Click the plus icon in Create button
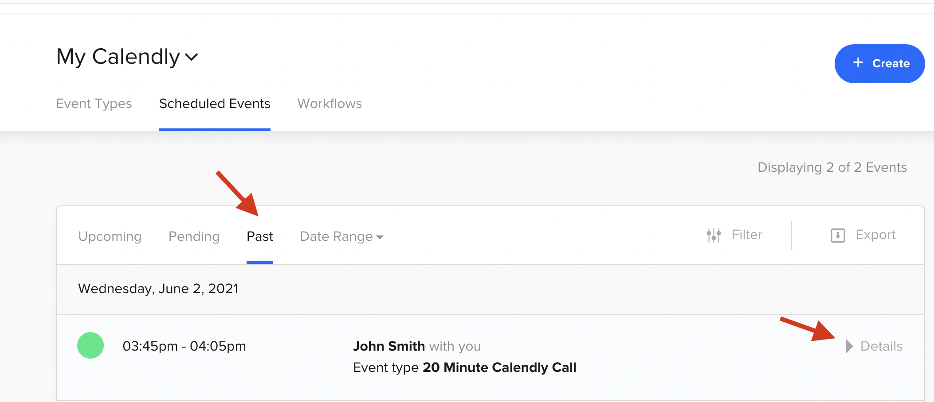The height and width of the screenshot is (402, 934). point(858,62)
